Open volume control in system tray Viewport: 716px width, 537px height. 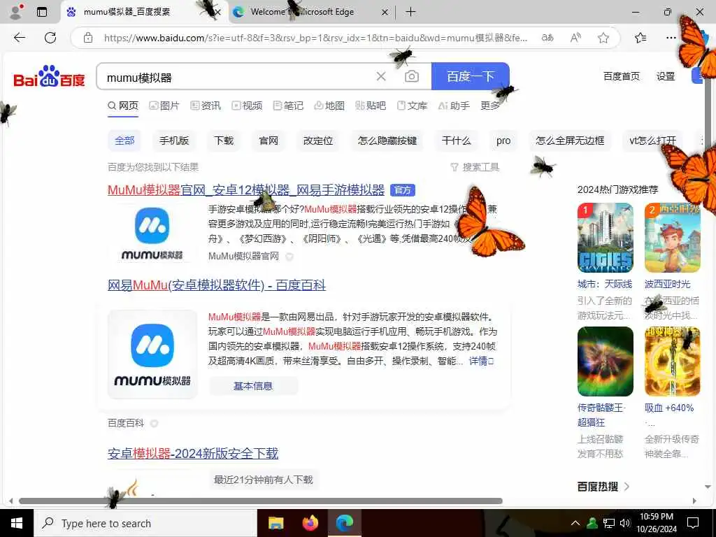(625, 523)
